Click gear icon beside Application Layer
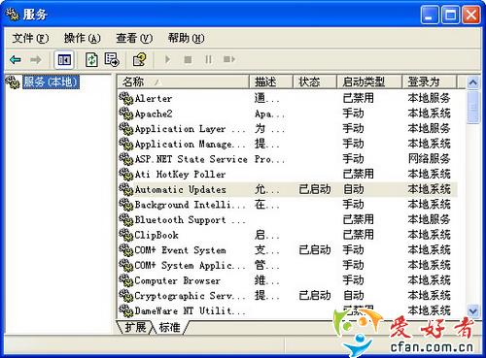Image resolution: width=486 pixels, height=358 pixels. point(126,129)
